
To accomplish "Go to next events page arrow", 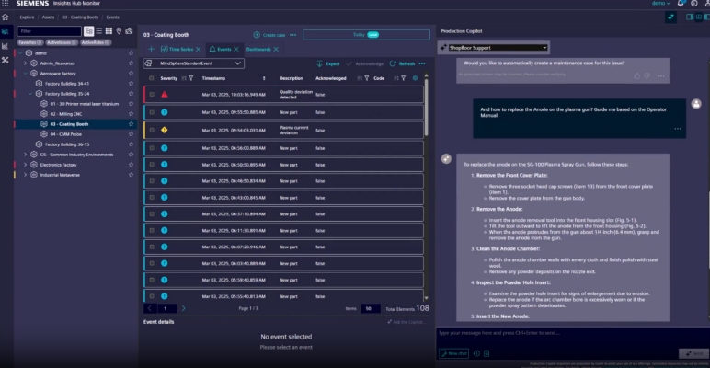I will (183, 308).
